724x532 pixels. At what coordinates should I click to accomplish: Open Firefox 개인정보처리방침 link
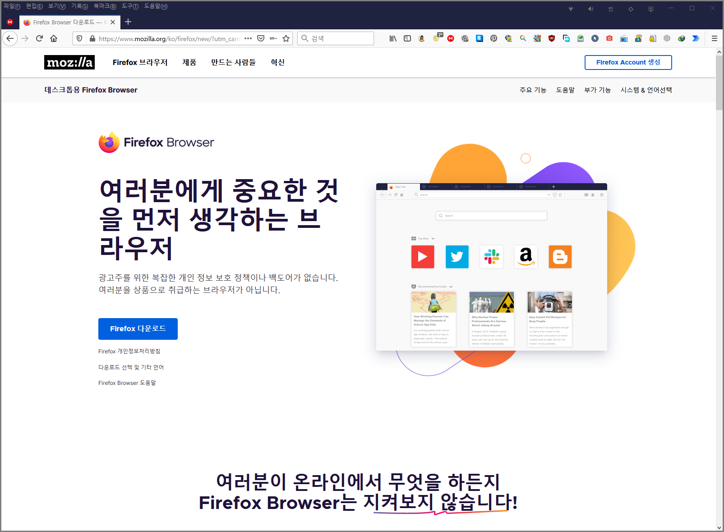[129, 351]
